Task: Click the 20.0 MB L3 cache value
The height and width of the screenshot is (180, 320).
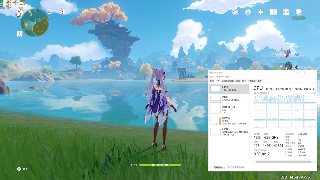Action: tap(302, 155)
